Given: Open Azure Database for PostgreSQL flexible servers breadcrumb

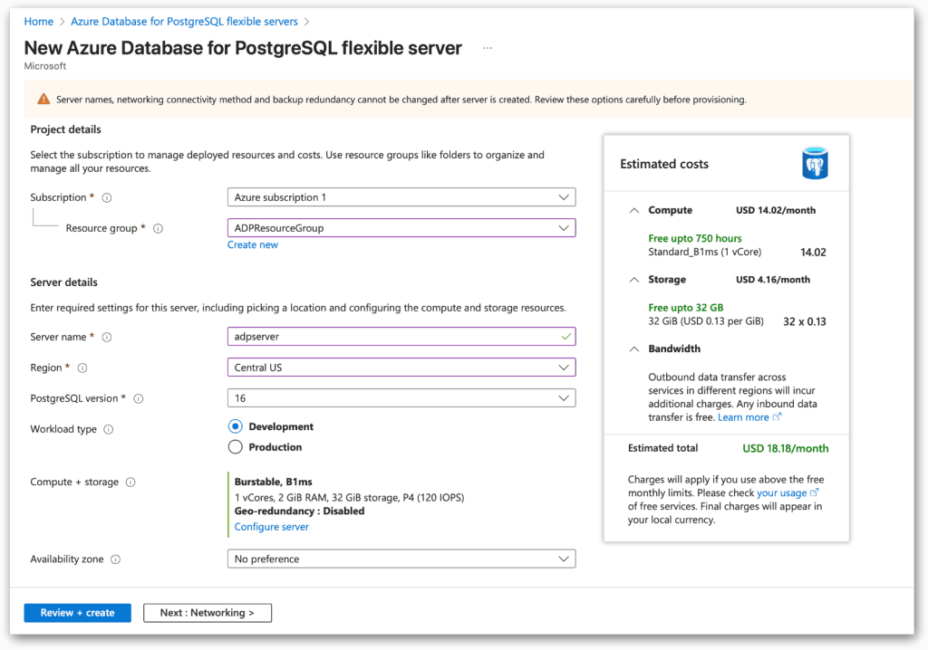Looking at the screenshot, I should [x=184, y=21].
